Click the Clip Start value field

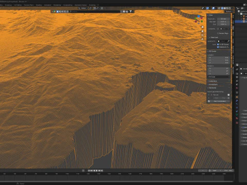point(223,22)
